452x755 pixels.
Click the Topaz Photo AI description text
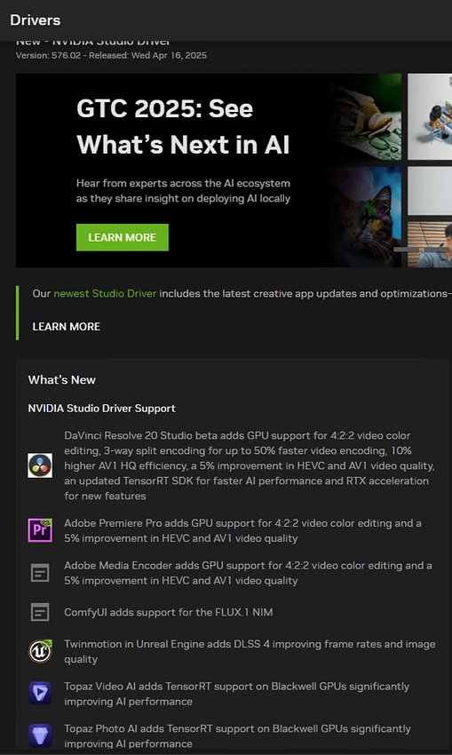237,735
